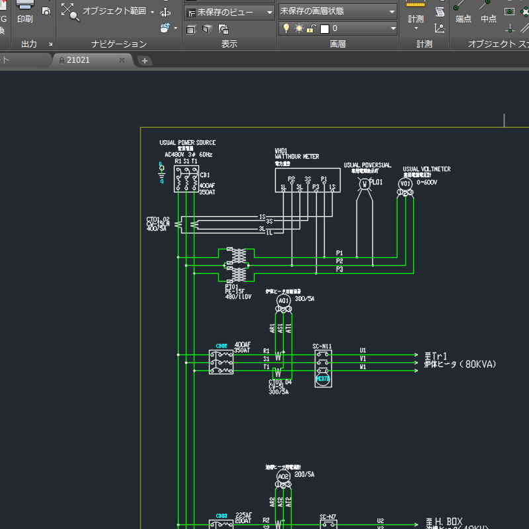
Task: Click the "0~600V" voltmeter range text
Action: coord(427,183)
